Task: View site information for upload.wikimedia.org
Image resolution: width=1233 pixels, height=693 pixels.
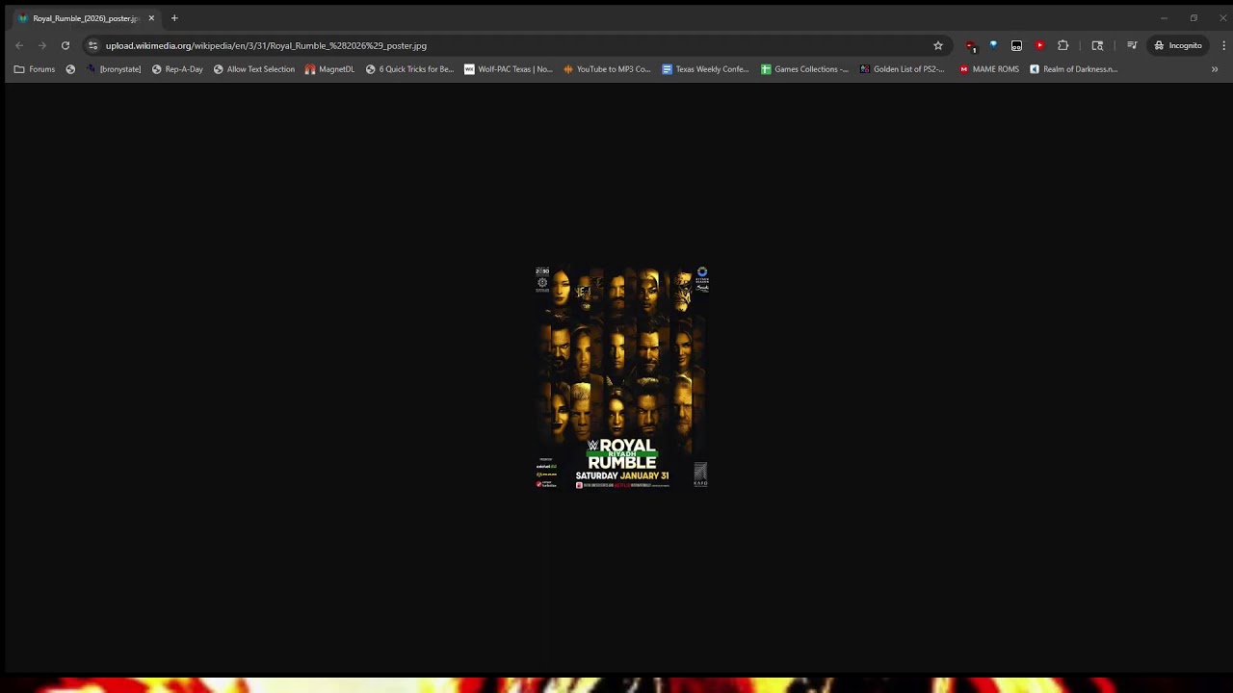Action: [x=92, y=45]
